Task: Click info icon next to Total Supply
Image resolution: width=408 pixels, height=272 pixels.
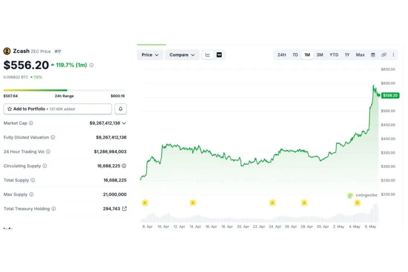Action: [x=33, y=180]
